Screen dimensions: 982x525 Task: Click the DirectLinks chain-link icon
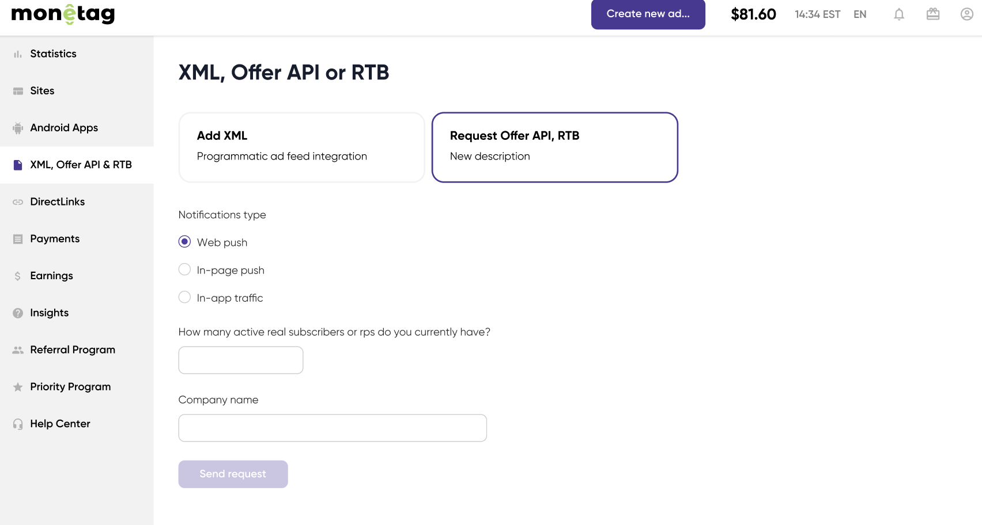tap(18, 201)
